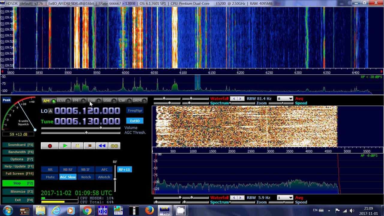Screen dimensions: 384x216
Task: Click the AGC Slow button
Action: (x=68, y=177)
